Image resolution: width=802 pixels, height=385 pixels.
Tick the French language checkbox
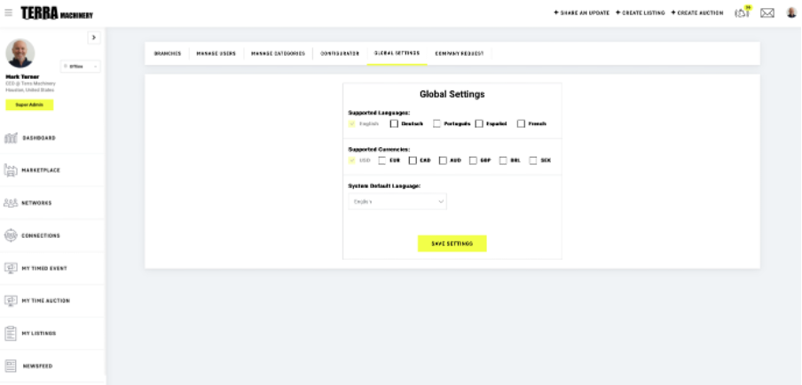[x=522, y=123]
